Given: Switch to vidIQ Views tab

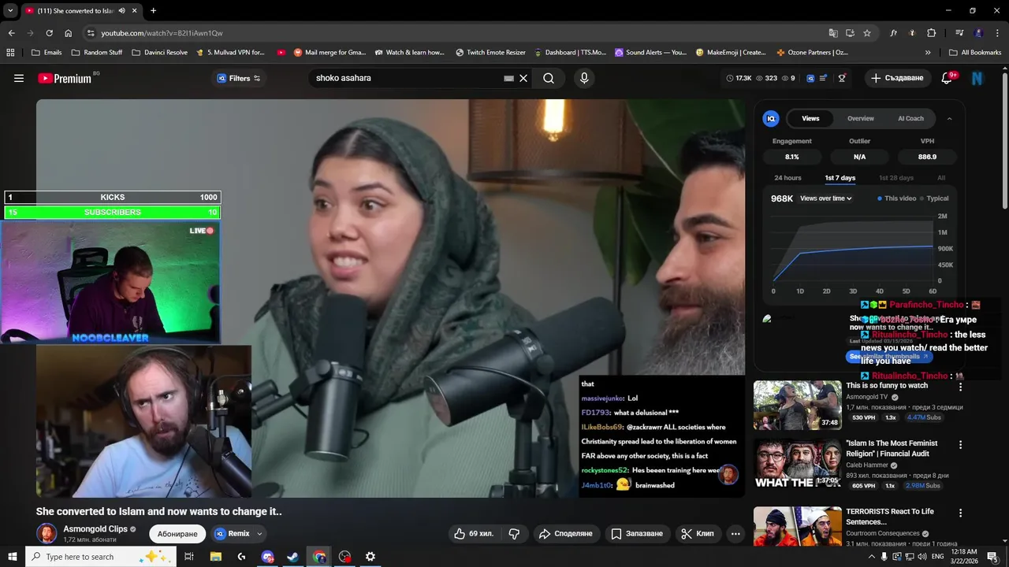Looking at the screenshot, I should click(810, 118).
